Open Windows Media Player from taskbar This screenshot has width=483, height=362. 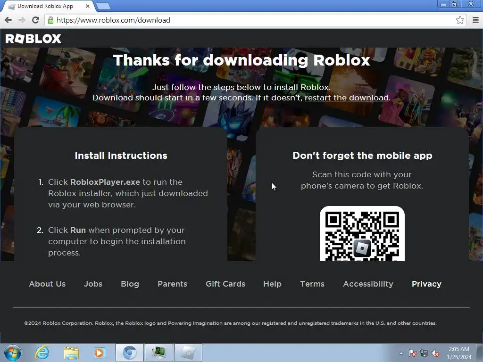click(x=100, y=353)
